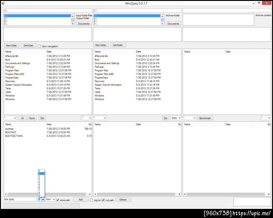Uncheck the store path checkbox
The width and height of the screenshot is (273, 218).
pyautogui.click(x=58, y=200)
